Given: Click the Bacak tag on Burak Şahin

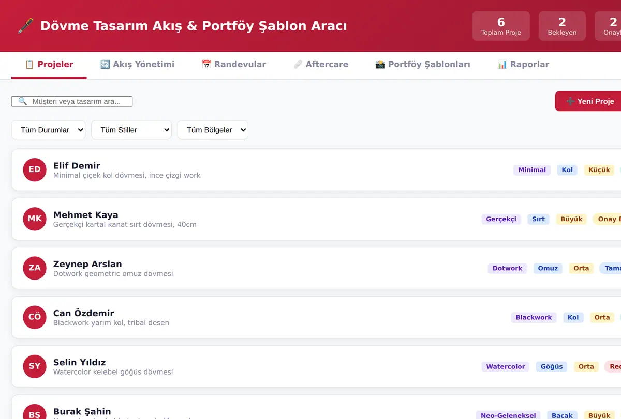Looking at the screenshot, I should coord(562,415).
